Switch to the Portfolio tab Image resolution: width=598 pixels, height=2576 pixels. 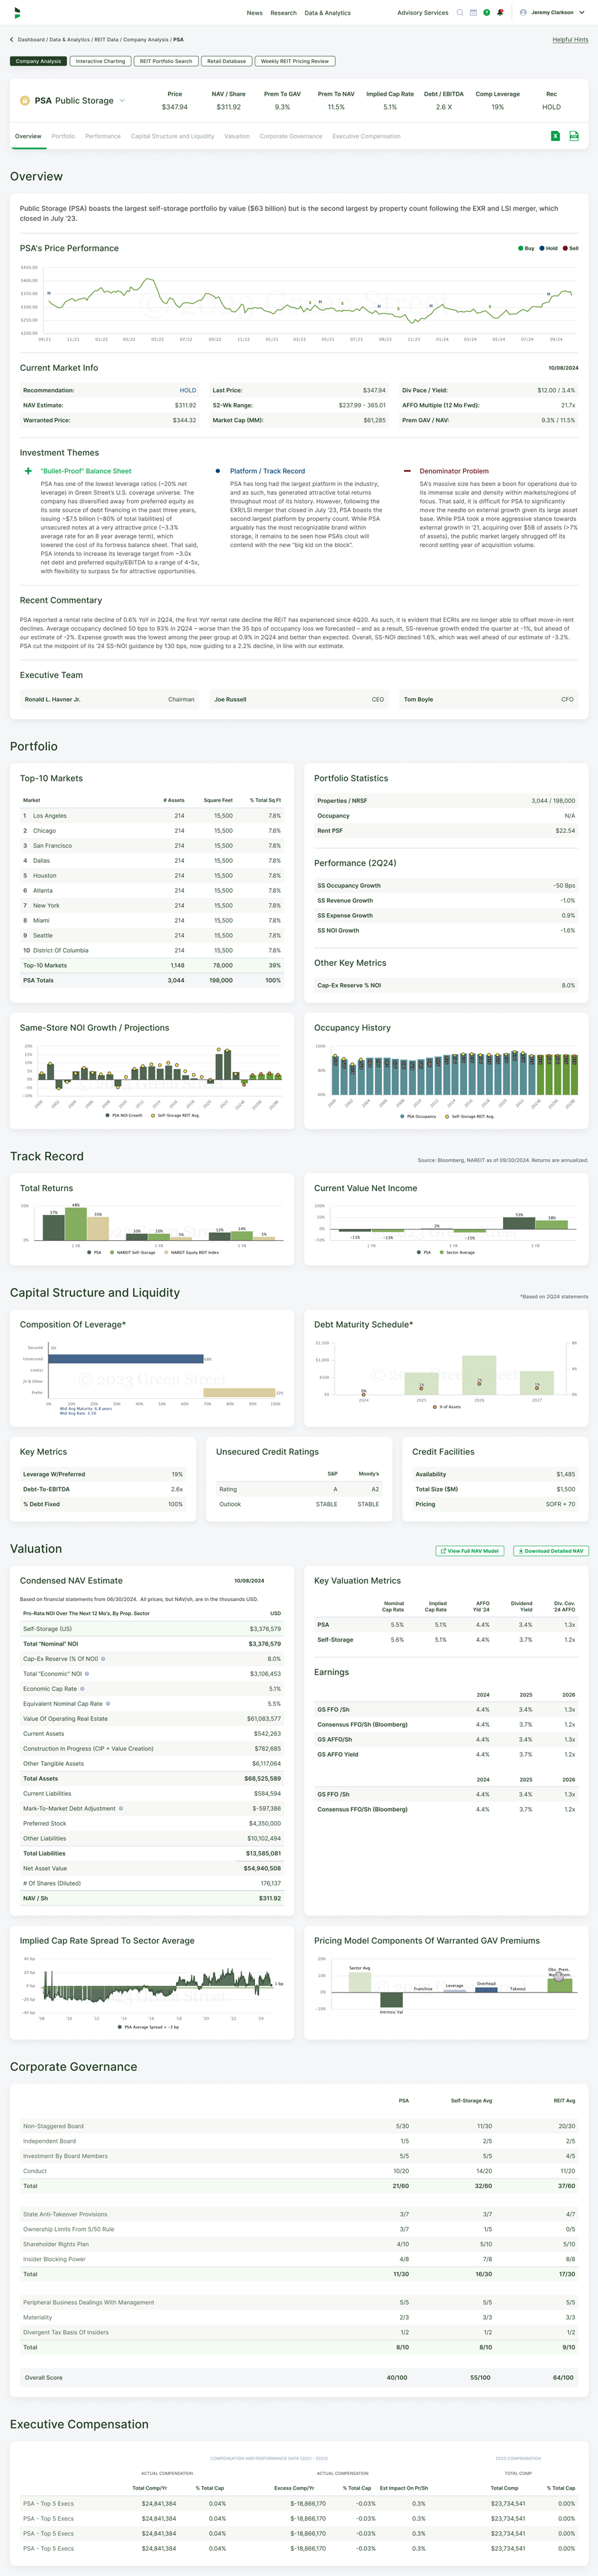tap(63, 136)
